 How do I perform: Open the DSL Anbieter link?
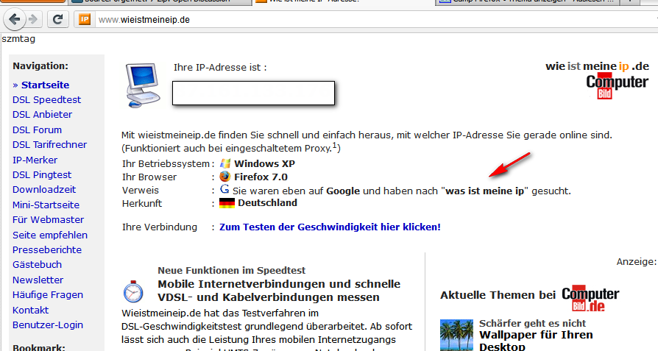click(42, 115)
